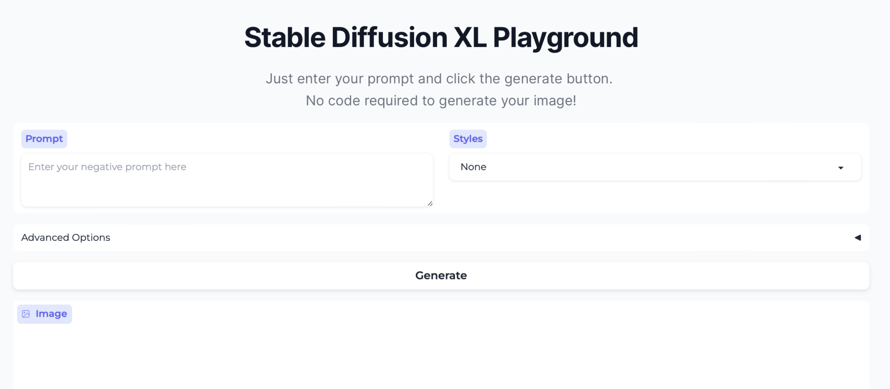Click inside the empty Image output panel

click(x=441, y=352)
